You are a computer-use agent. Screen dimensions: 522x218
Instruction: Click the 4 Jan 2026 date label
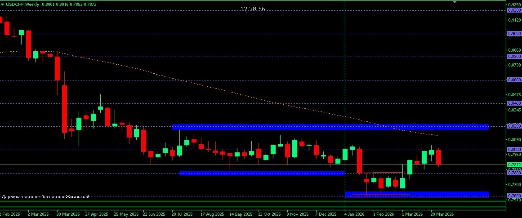tap(355, 215)
